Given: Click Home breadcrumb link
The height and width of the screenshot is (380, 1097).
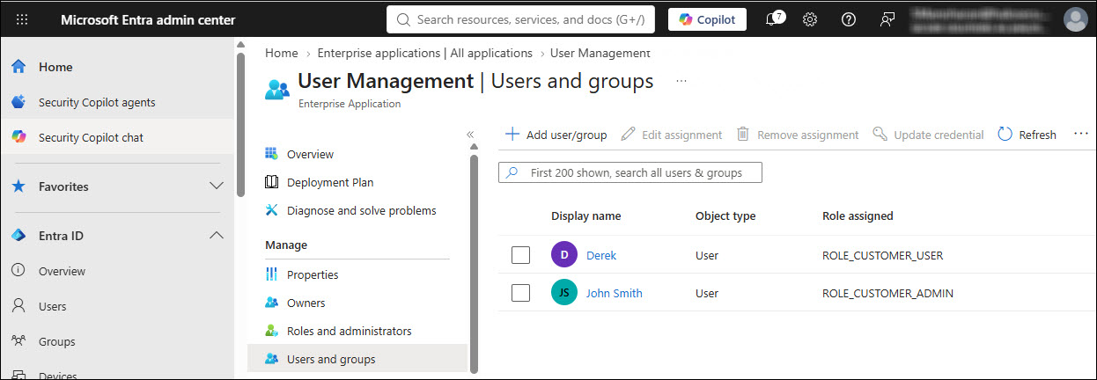Looking at the screenshot, I should pyautogui.click(x=282, y=53).
